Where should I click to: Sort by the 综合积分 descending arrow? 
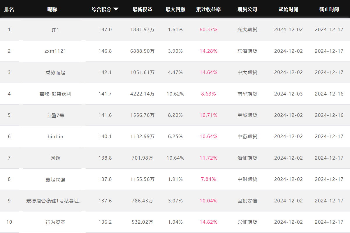point(116,9)
